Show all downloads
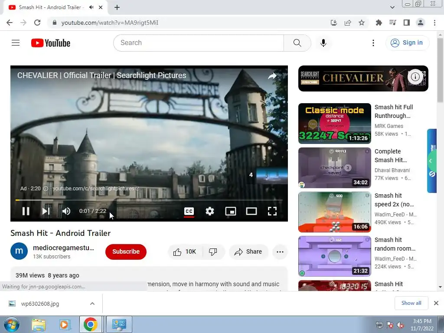Image resolution: width=444 pixels, height=333 pixels. tap(411, 303)
